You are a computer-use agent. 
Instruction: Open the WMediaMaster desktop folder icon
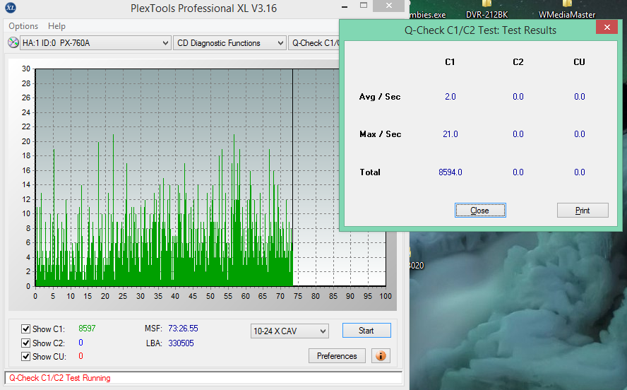tap(566, 10)
